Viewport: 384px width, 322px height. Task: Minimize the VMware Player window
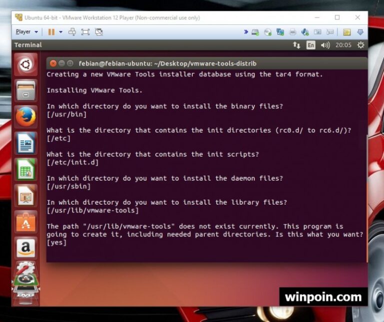click(317, 17)
